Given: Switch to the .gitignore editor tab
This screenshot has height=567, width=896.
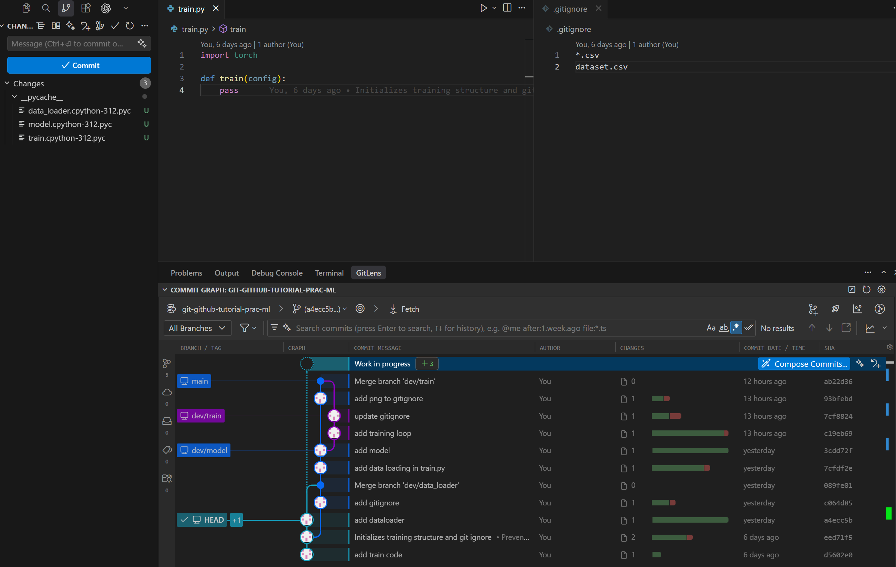Looking at the screenshot, I should pos(570,9).
